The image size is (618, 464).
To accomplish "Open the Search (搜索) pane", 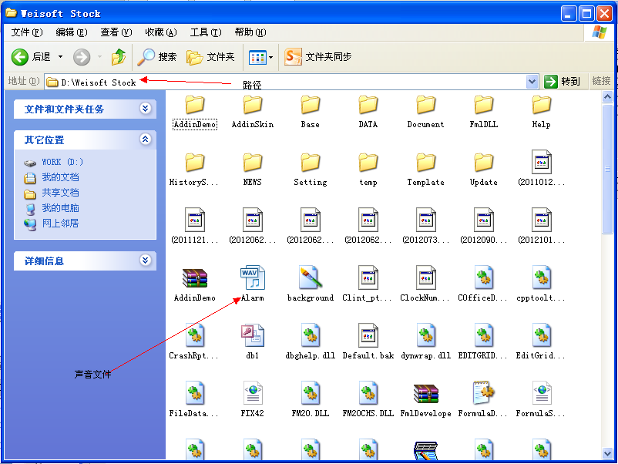I will [156, 57].
